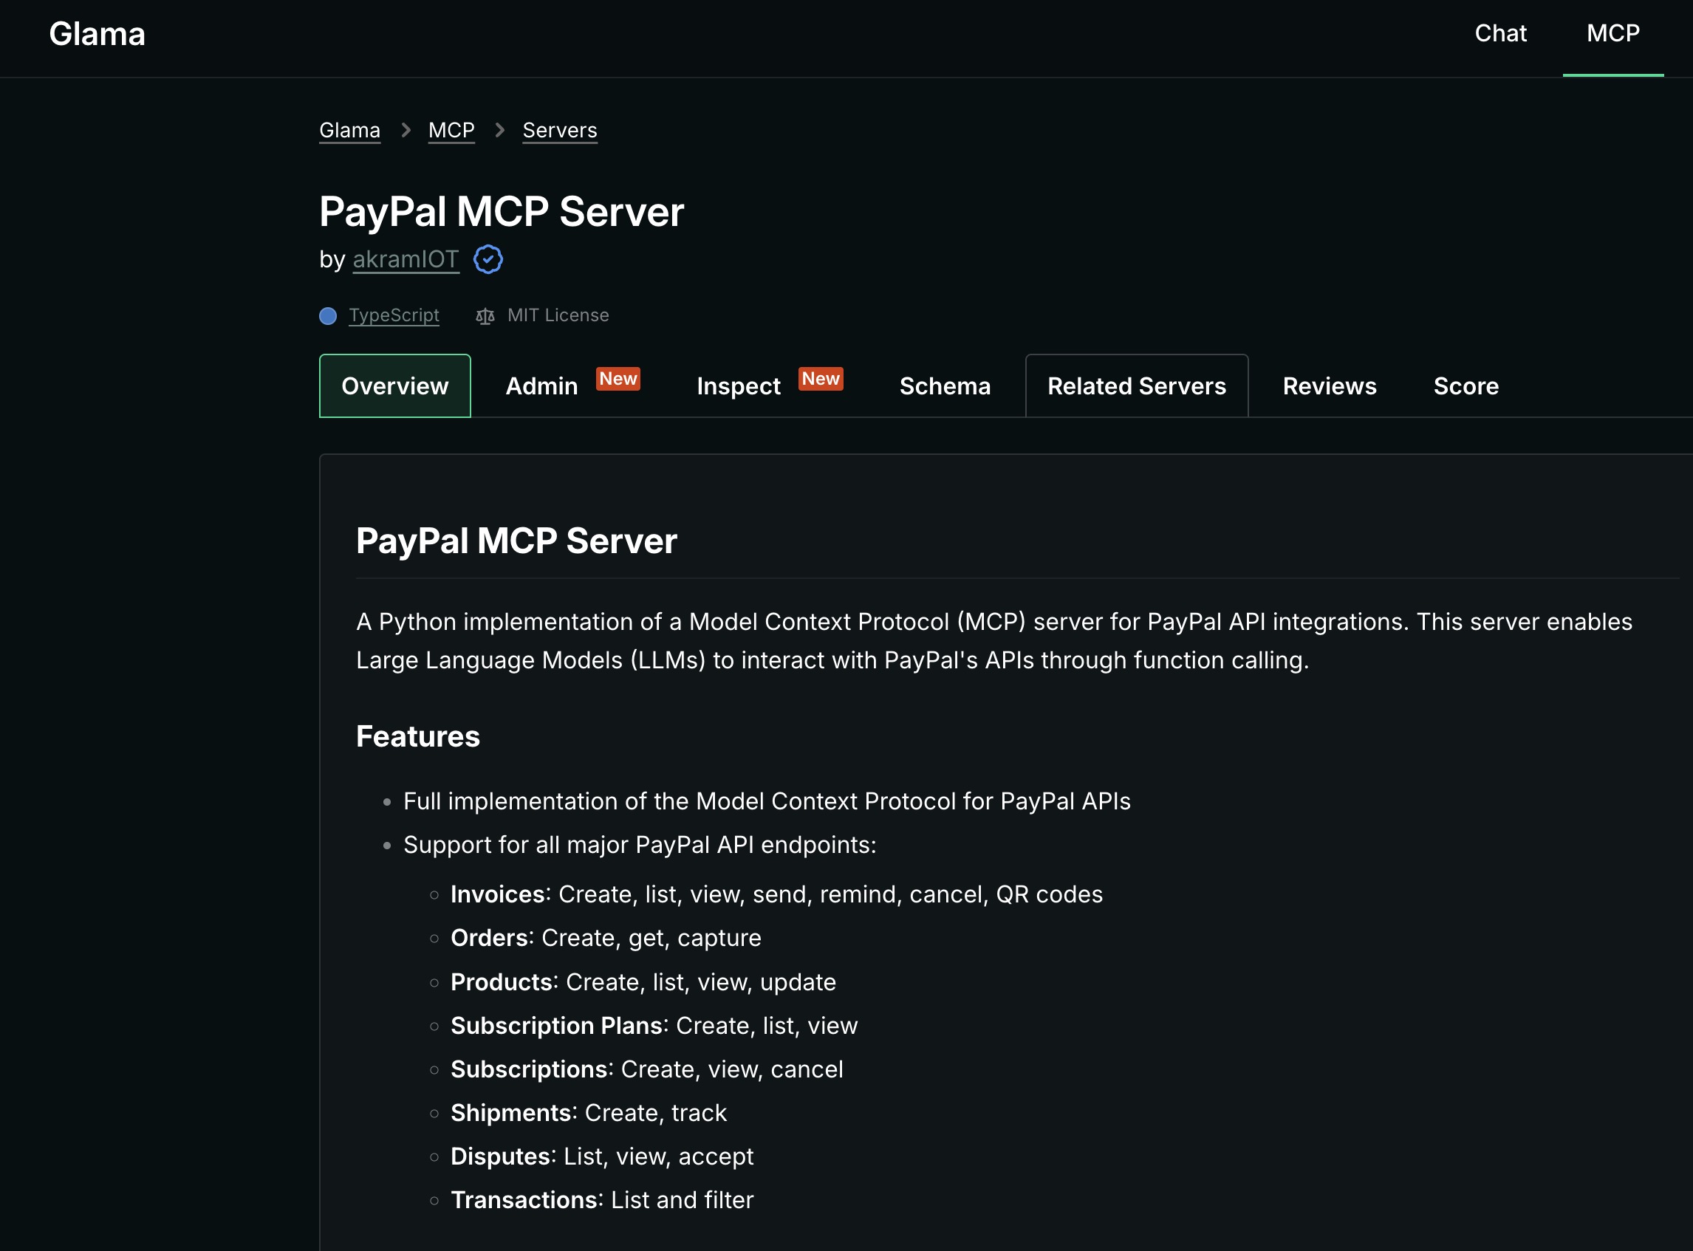Click the TypeScript language link
This screenshot has height=1251, width=1693.
[394, 316]
